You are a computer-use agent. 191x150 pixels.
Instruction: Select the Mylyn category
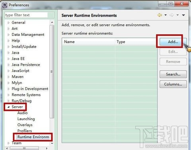17,83
